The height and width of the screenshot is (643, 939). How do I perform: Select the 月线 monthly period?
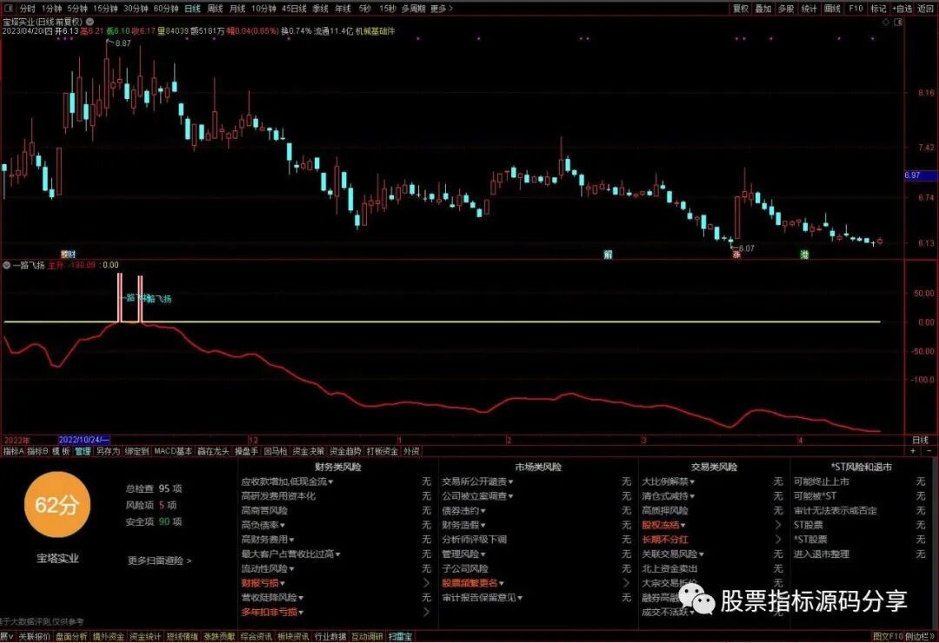coord(237,9)
